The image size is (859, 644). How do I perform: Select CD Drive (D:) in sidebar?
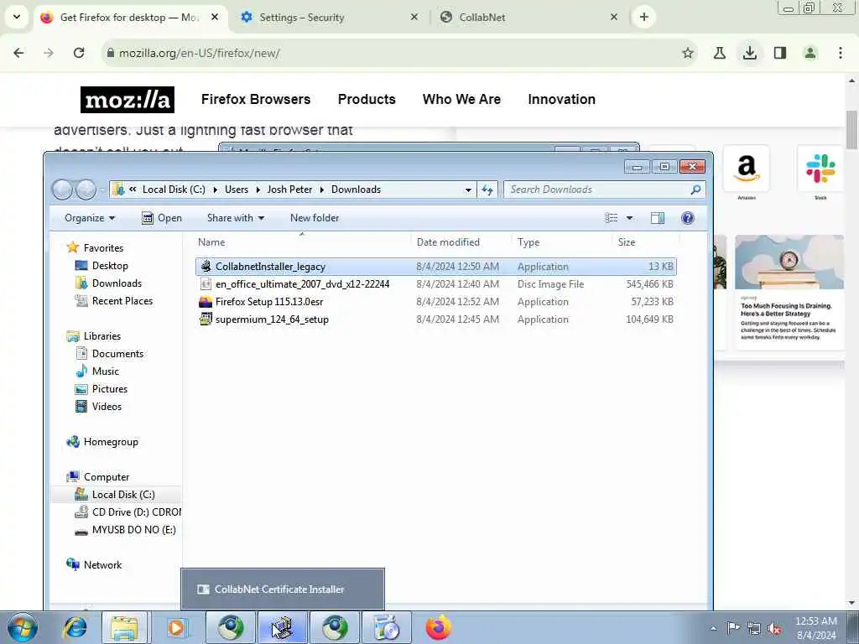pyautogui.click(x=136, y=512)
